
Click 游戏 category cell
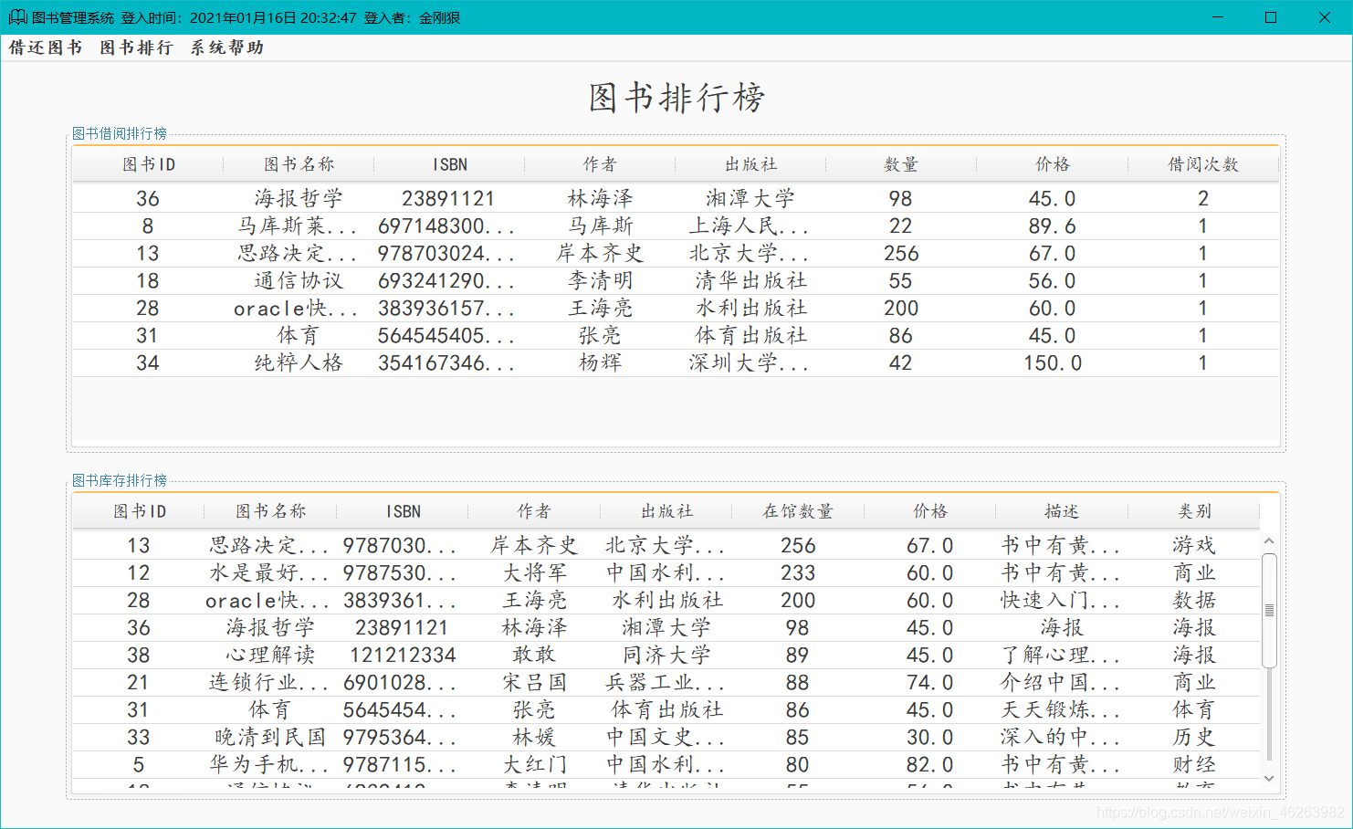[1194, 545]
